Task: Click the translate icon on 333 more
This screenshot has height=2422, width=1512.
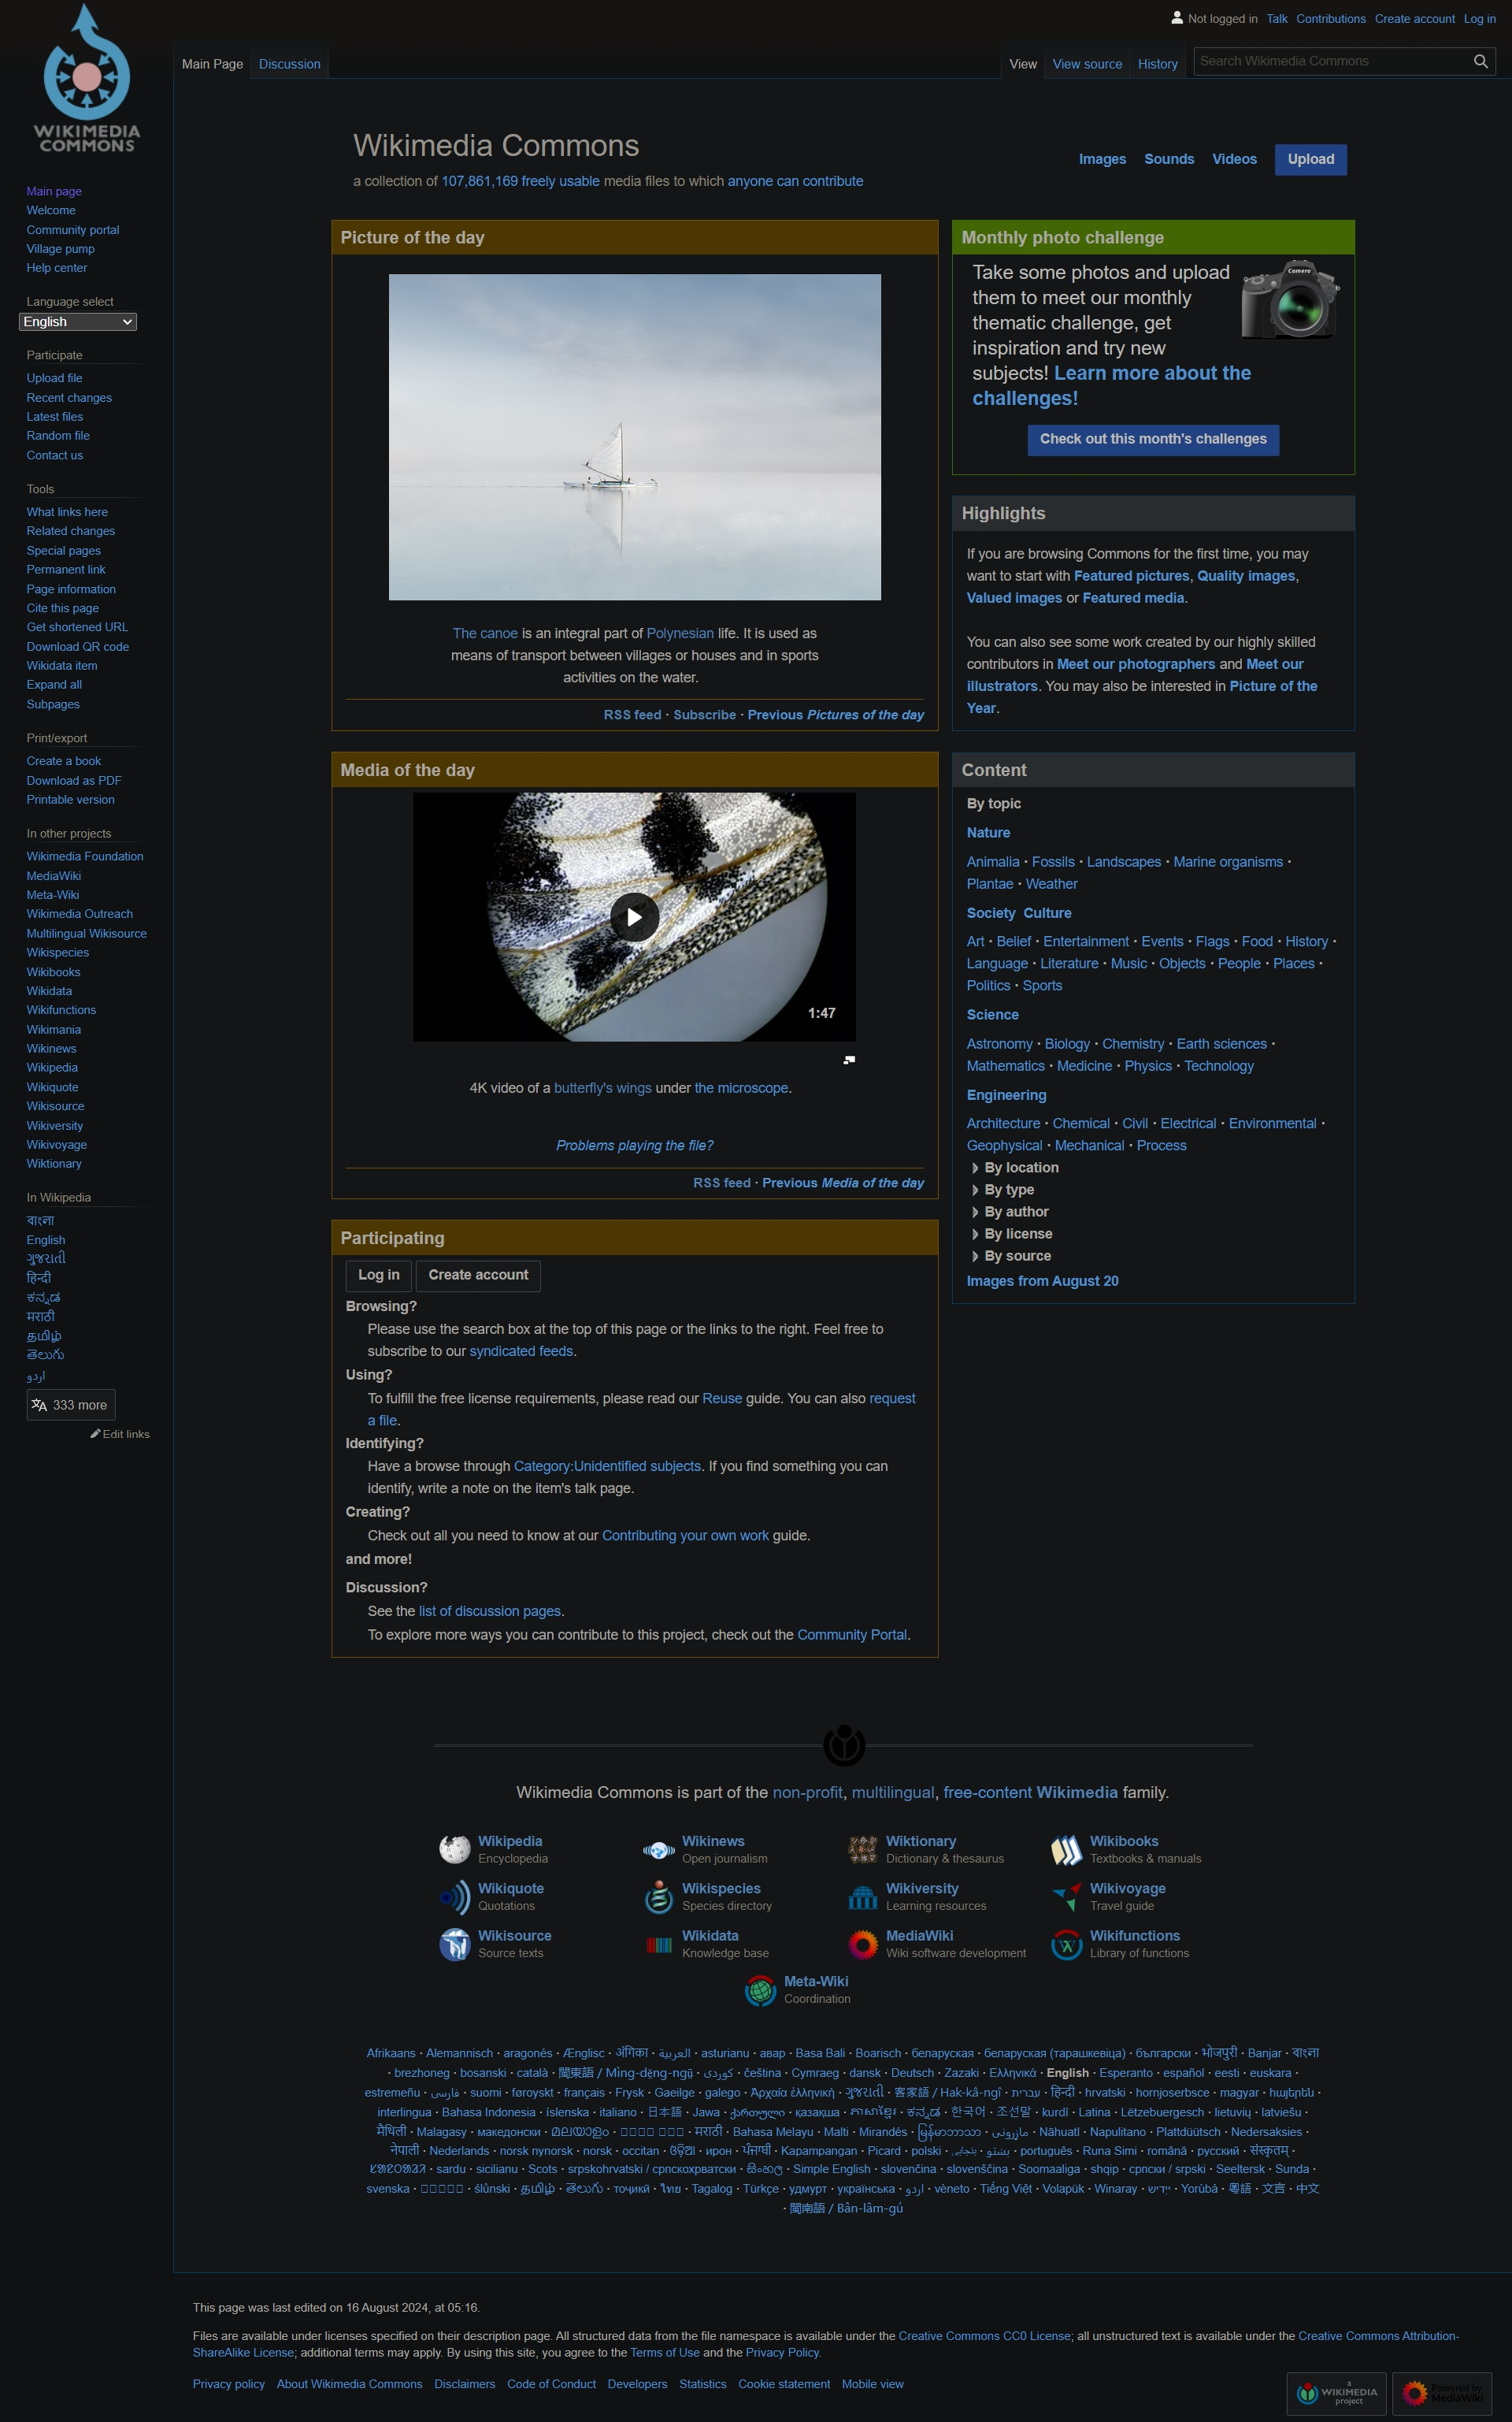Action: coord(39,1405)
